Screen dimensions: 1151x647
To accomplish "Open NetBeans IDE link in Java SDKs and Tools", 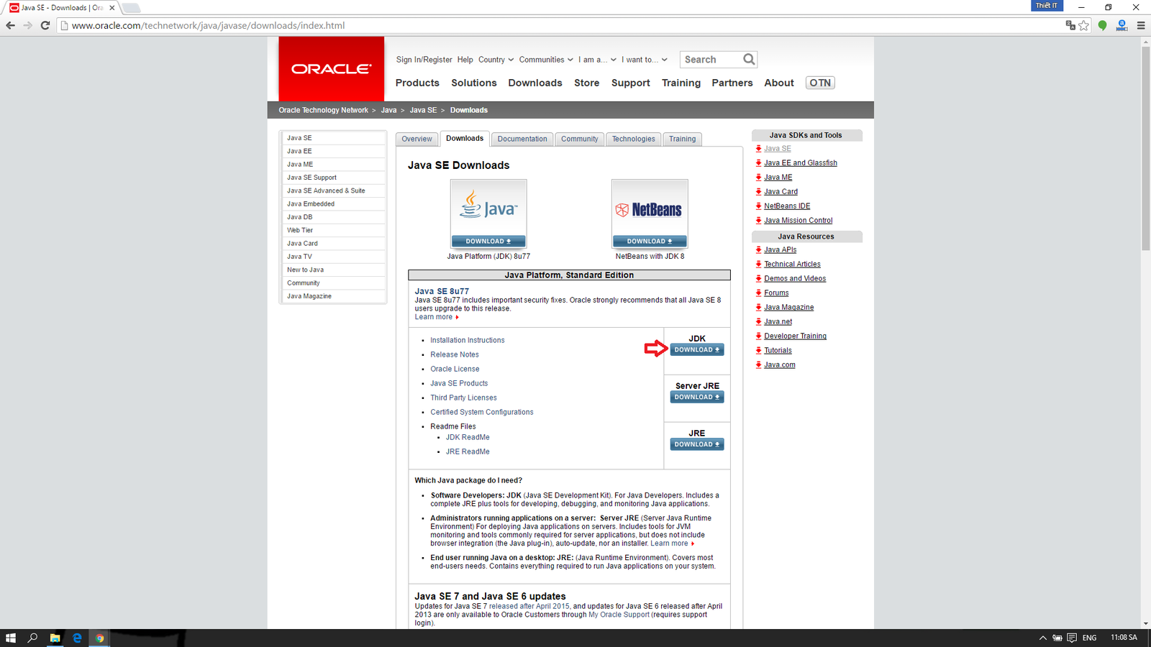I will click(787, 206).
